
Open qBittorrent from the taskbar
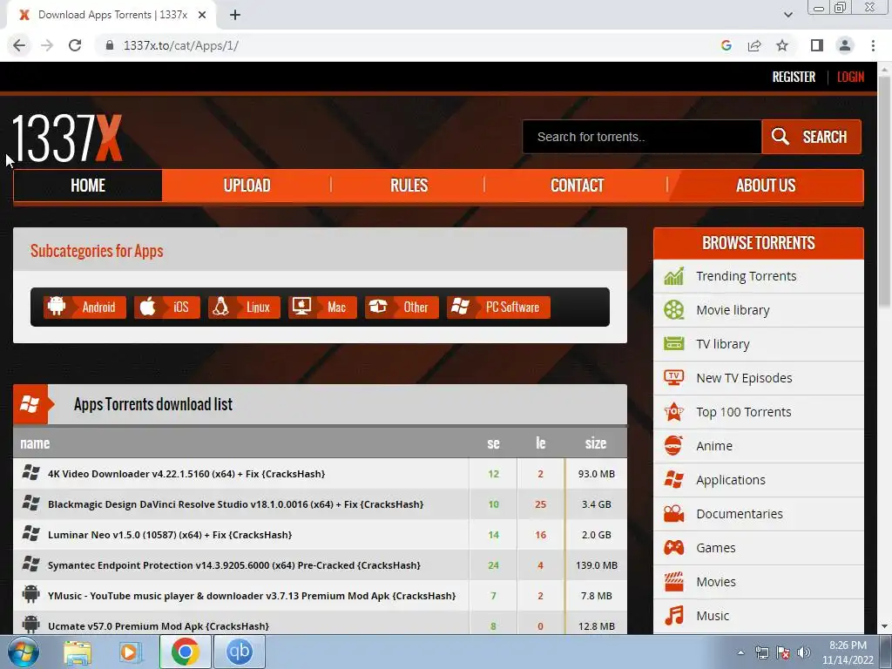(x=239, y=652)
